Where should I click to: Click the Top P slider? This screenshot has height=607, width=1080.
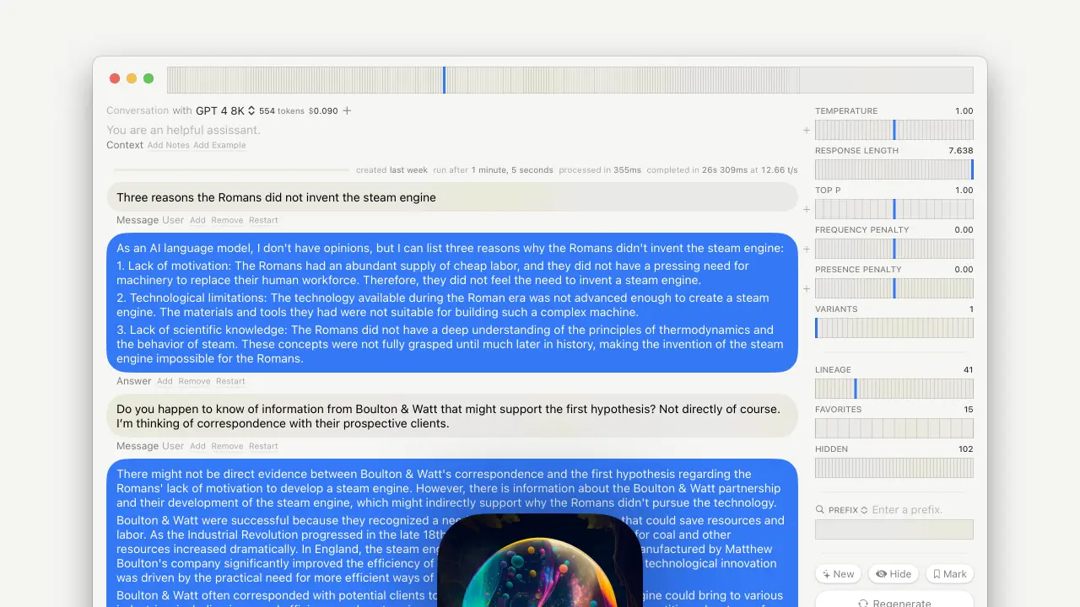[x=894, y=209]
